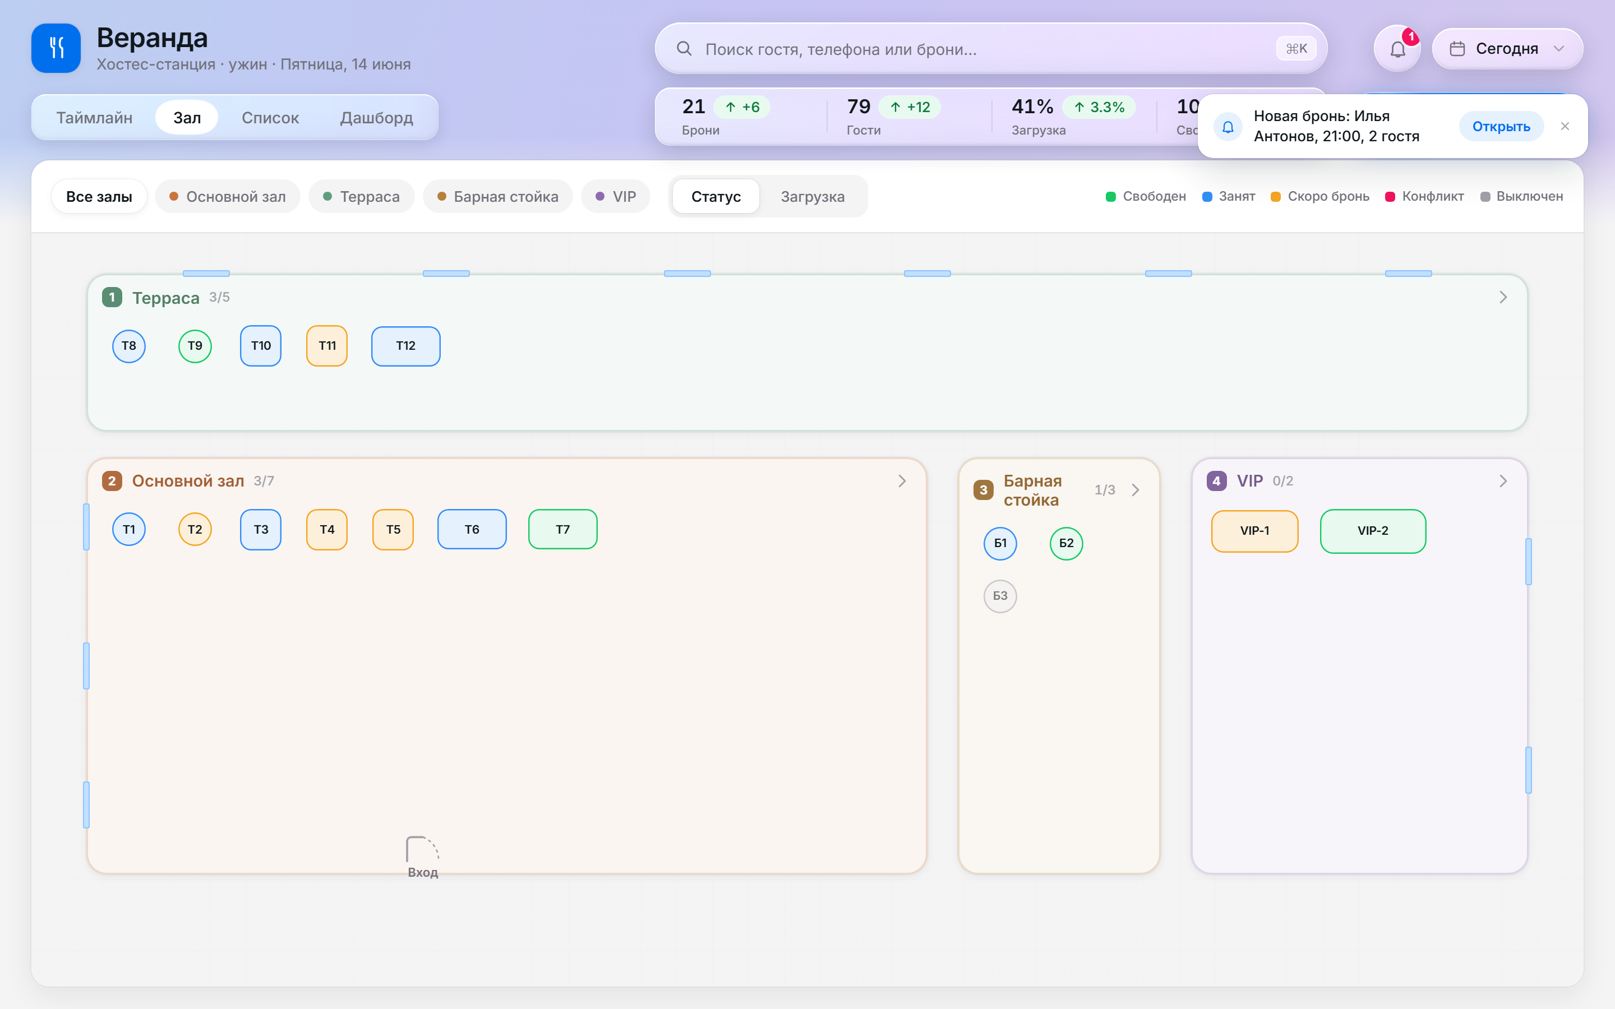Screen dimensions: 1615x1009
Task: Dismiss the Новая бронь notification toast
Action: pyautogui.click(x=1565, y=126)
